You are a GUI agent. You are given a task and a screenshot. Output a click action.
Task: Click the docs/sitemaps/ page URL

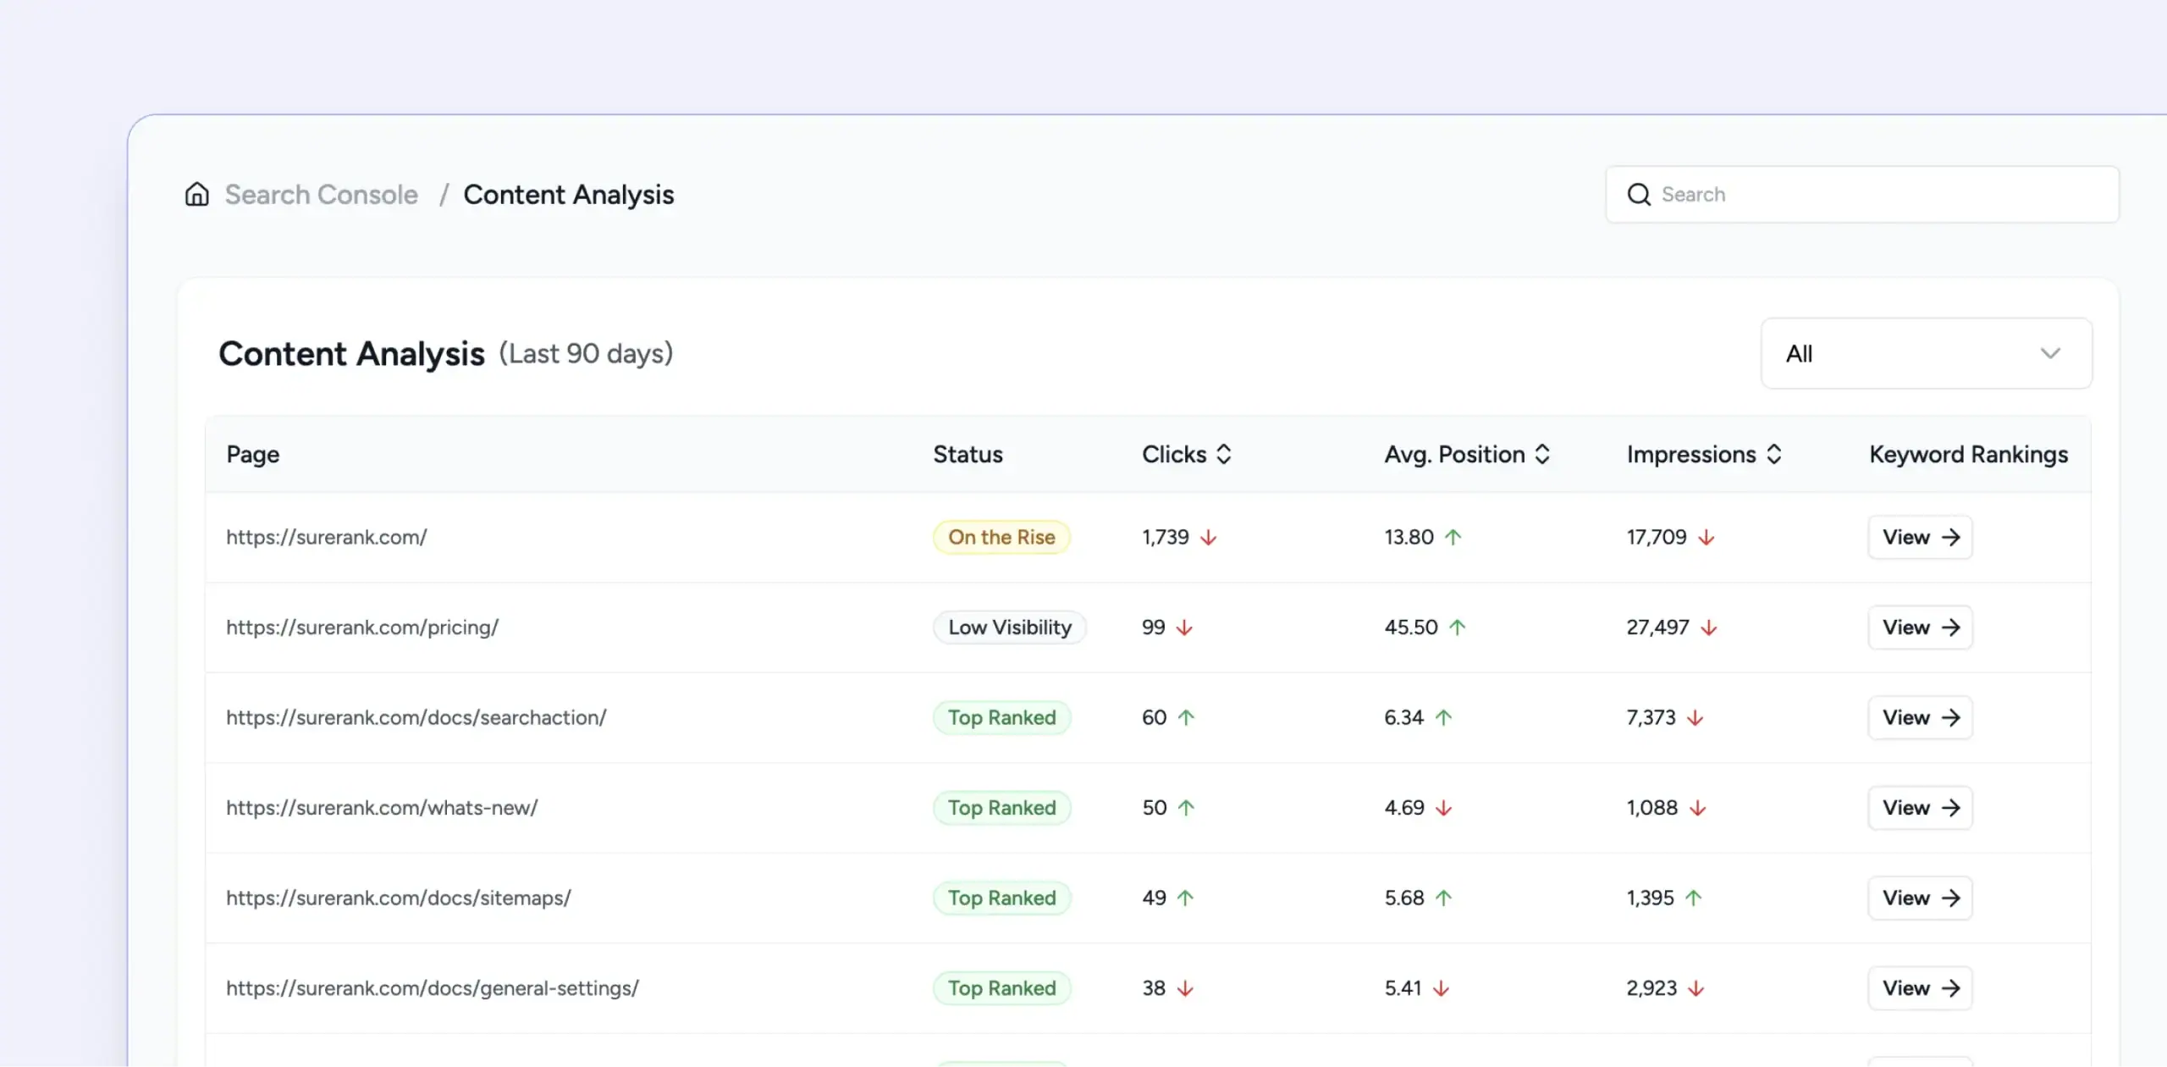tap(399, 898)
